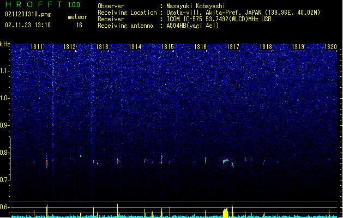Select the Ogata-vill. Akita-Pref. JAPAN location text
343x218 pixels.
click(243, 13)
